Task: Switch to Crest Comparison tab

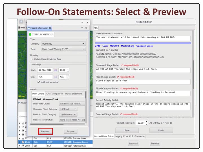Action: tap(54, 94)
